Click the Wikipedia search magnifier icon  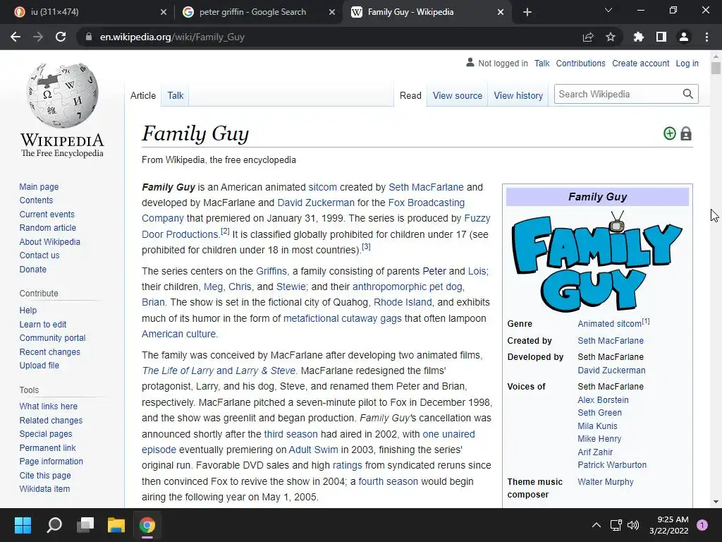coord(688,94)
